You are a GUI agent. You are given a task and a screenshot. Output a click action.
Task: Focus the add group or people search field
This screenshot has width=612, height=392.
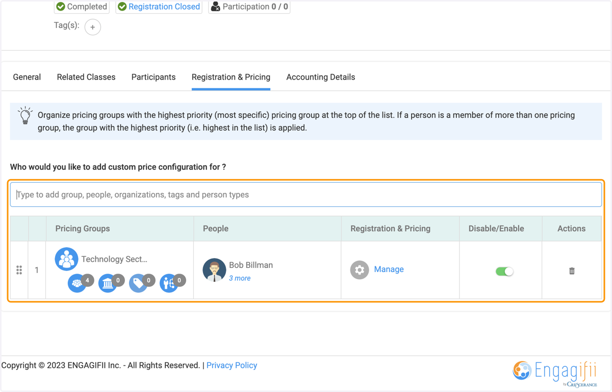click(x=306, y=194)
